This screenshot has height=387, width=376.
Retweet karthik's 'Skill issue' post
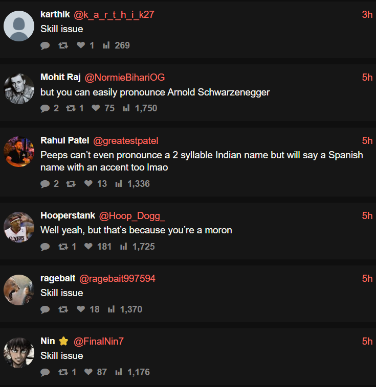coord(63,45)
